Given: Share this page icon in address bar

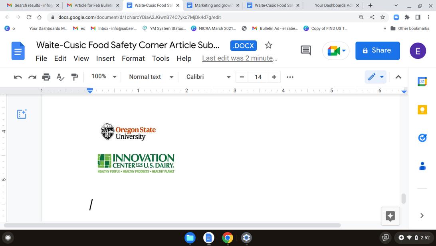Looking at the screenshot, I should (372, 17).
